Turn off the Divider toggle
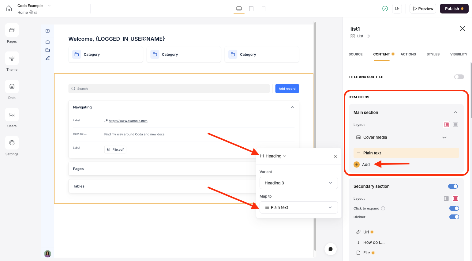472x261 pixels. tap(454, 217)
